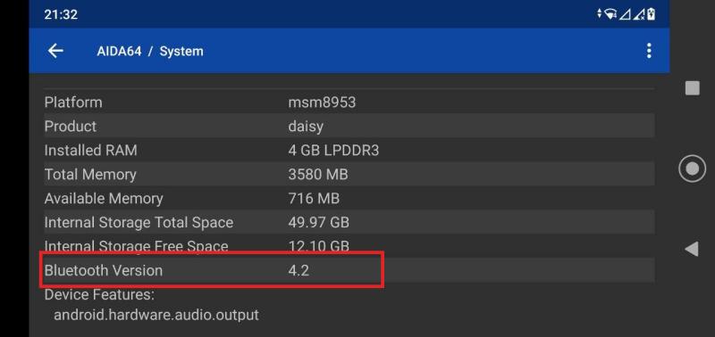Tap the Android back triangle button
This screenshot has width=715, height=337.
(692, 249)
